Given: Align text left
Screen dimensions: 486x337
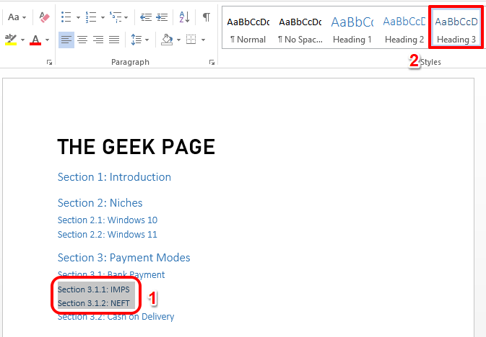Looking at the screenshot, I should click(66, 40).
